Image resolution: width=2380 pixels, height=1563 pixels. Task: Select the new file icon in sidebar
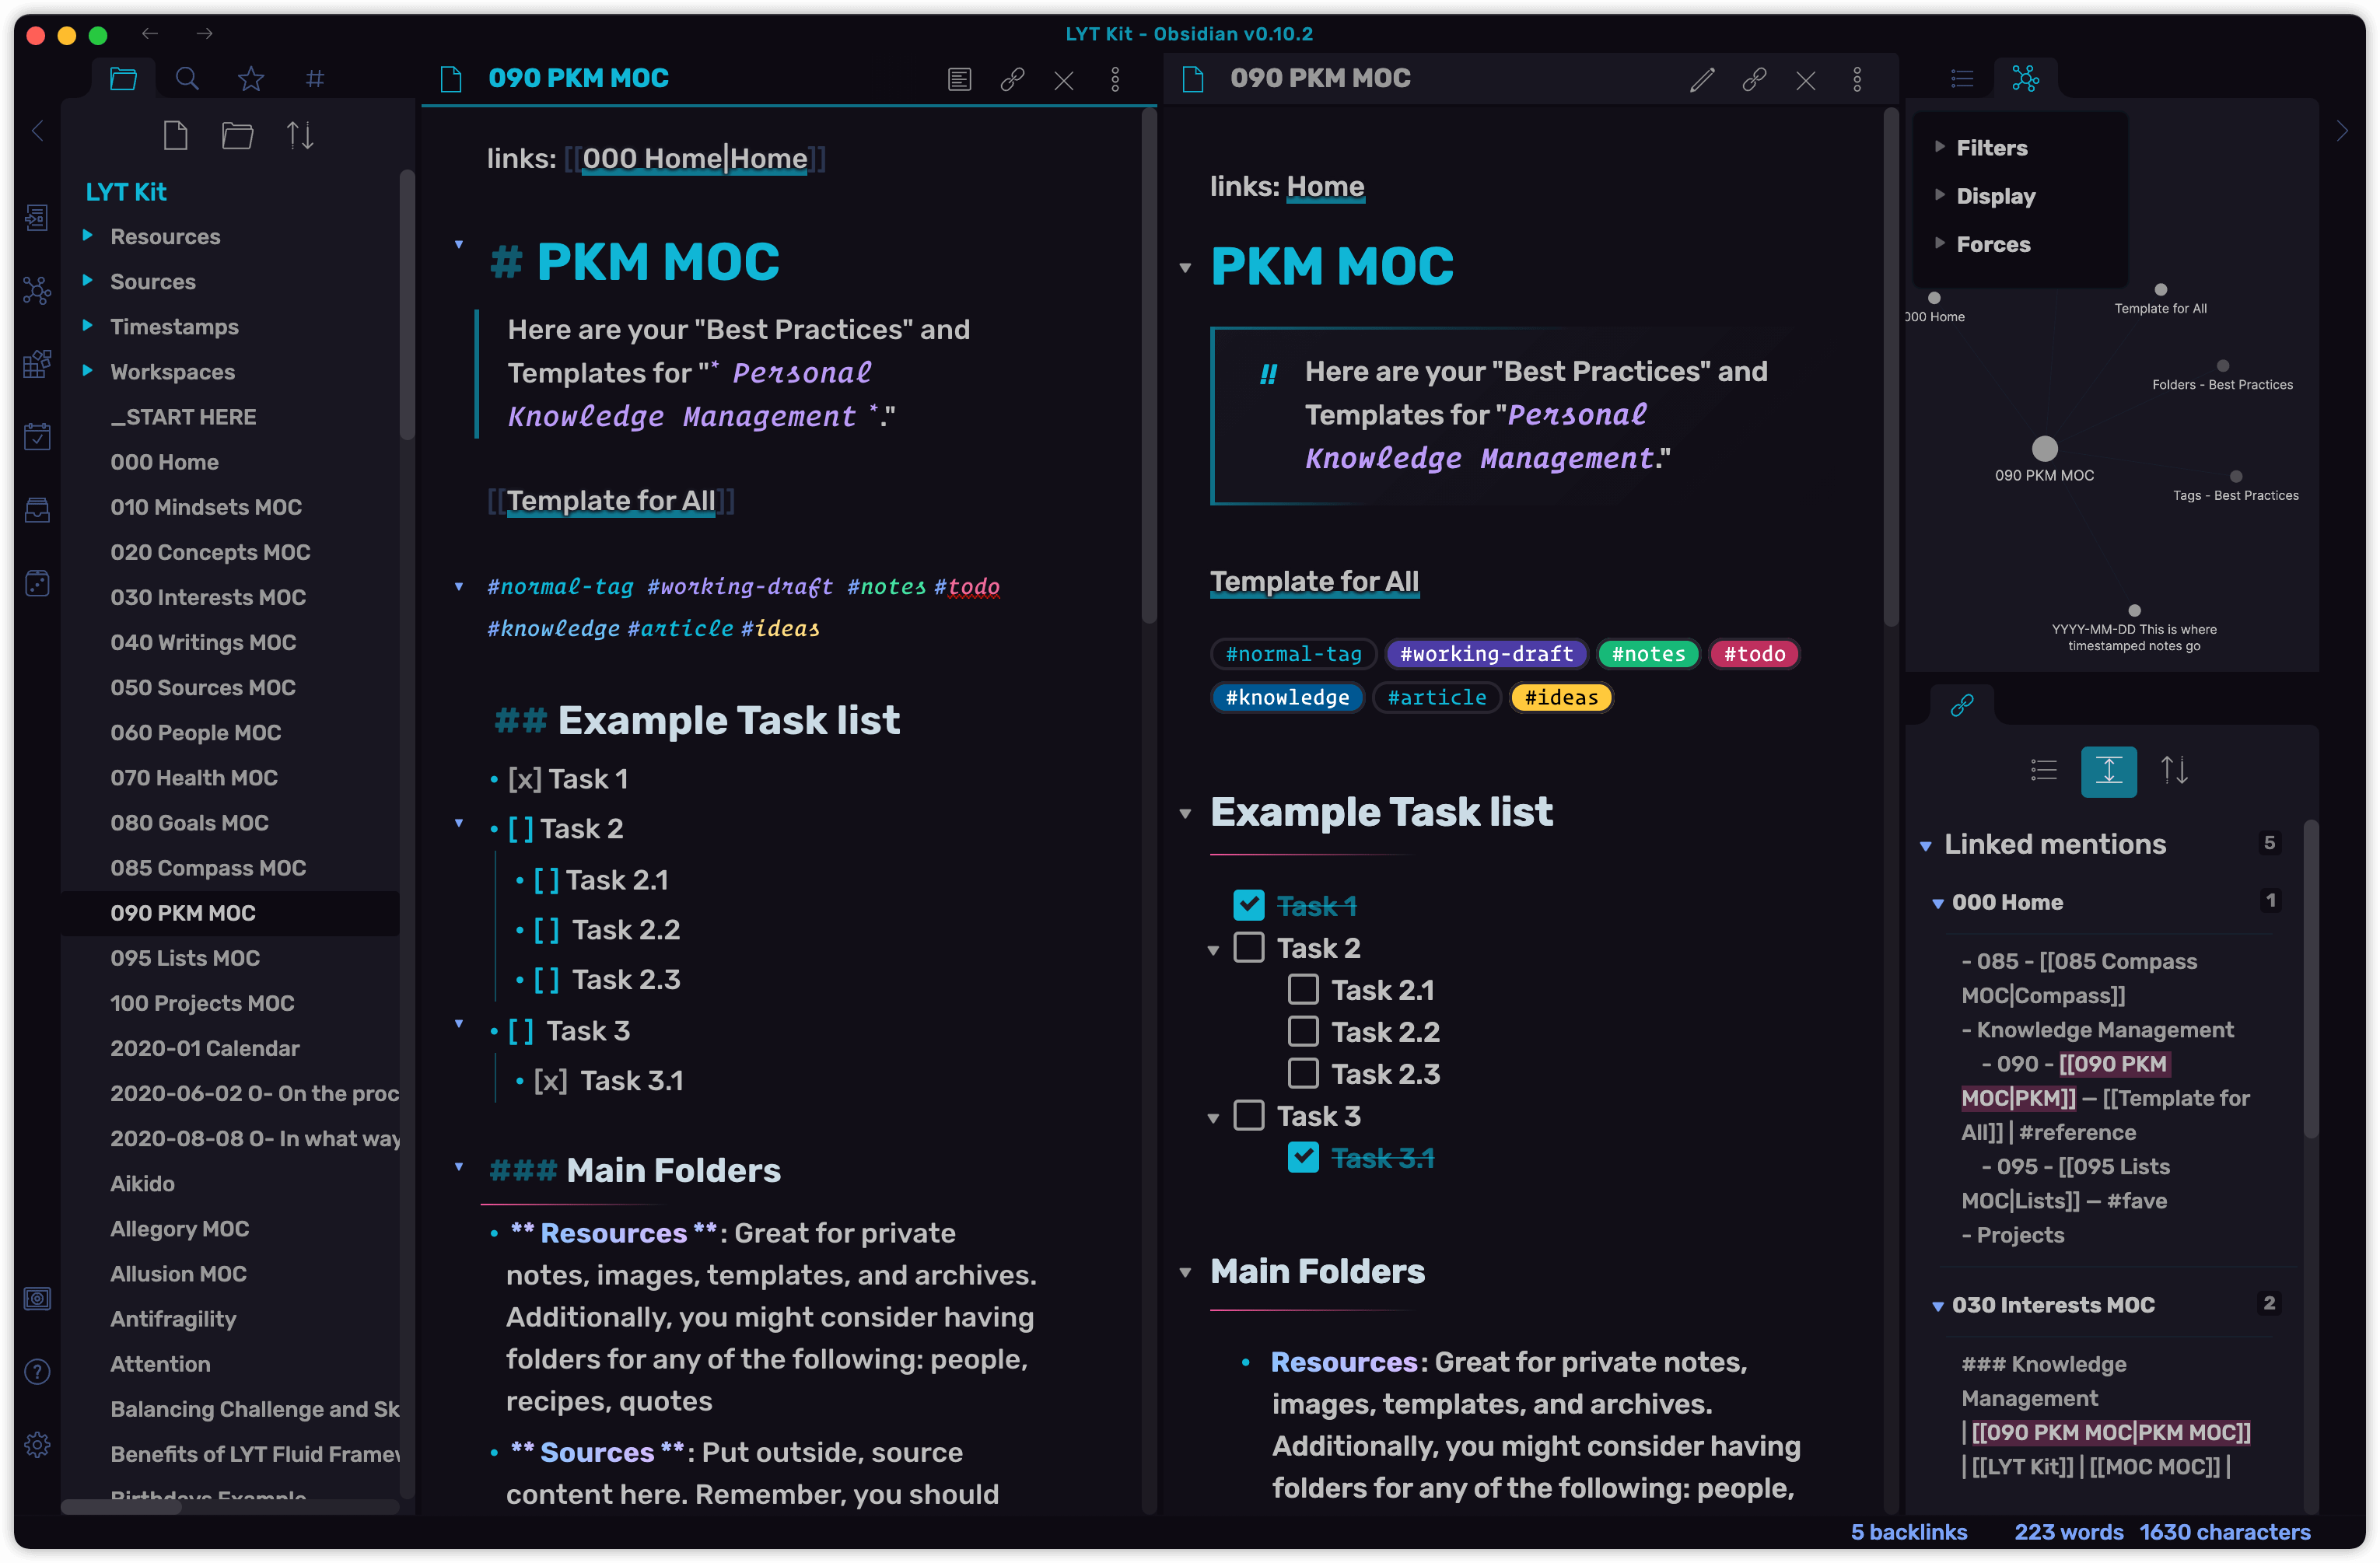(177, 138)
